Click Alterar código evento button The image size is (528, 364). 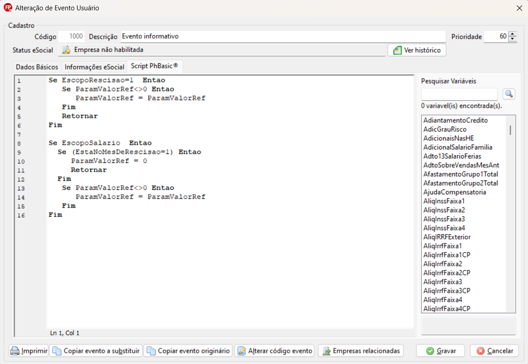pyautogui.click(x=275, y=351)
